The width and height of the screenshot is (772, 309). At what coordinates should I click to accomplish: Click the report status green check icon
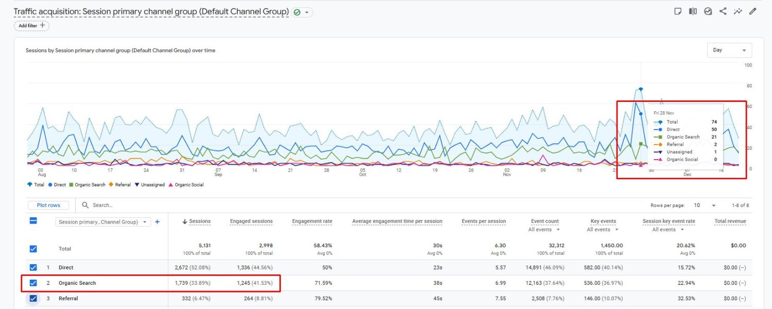point(297,12)
